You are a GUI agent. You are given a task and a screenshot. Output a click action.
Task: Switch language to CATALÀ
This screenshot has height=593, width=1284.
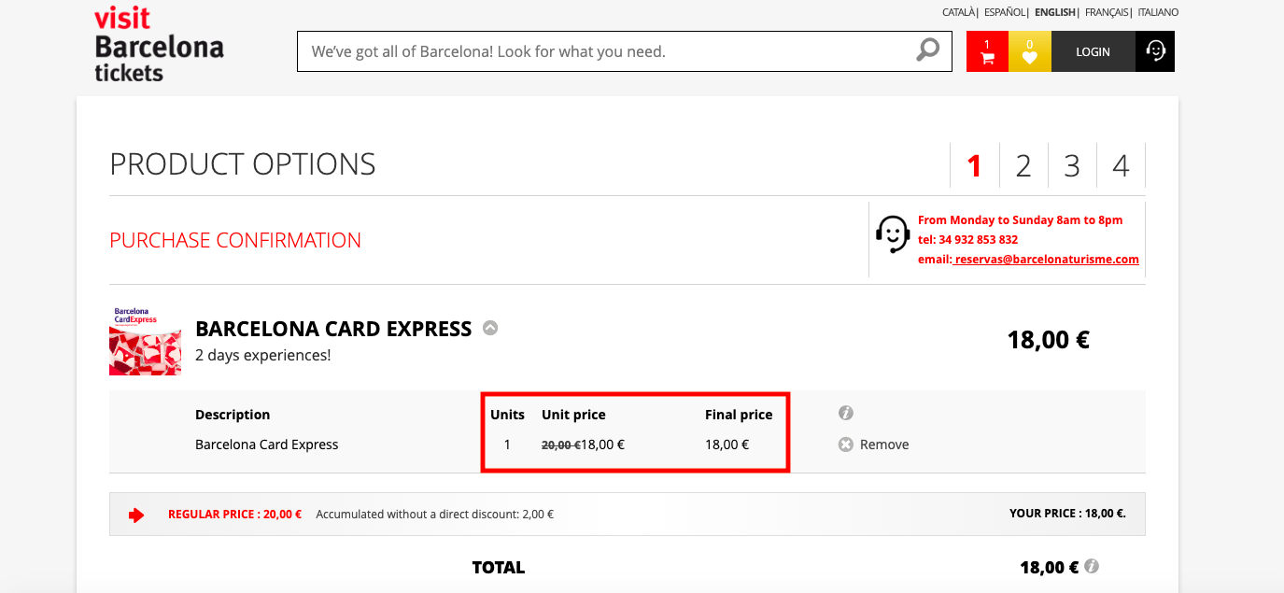tap(959, 12)
